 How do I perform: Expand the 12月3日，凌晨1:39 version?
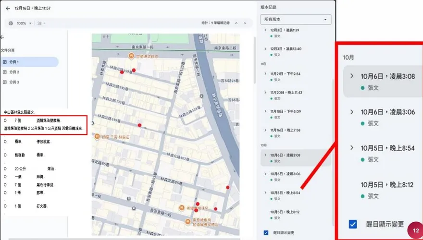tap(265, 30)
